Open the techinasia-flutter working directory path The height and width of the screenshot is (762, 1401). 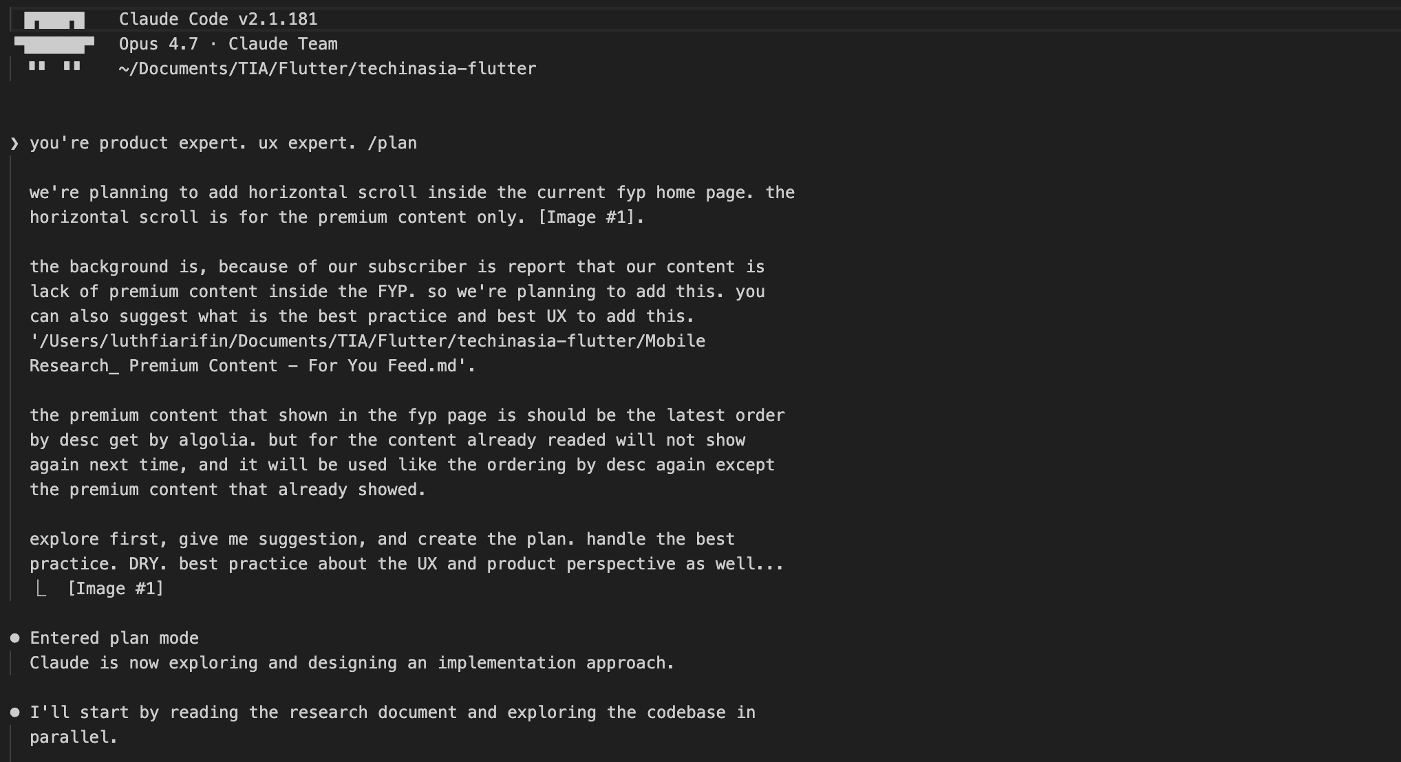click(x=328, y=69)
